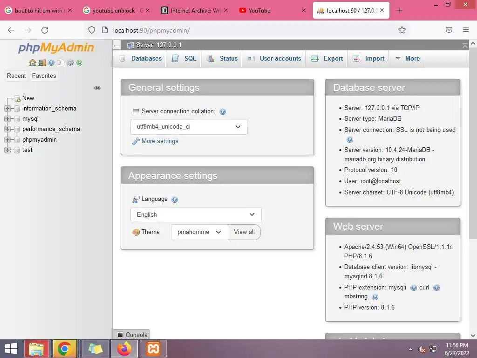The width and height of the screenshot is (477, 358).
Task: Open XAMPP from the taskbar
Action: (x=153, y=349)
